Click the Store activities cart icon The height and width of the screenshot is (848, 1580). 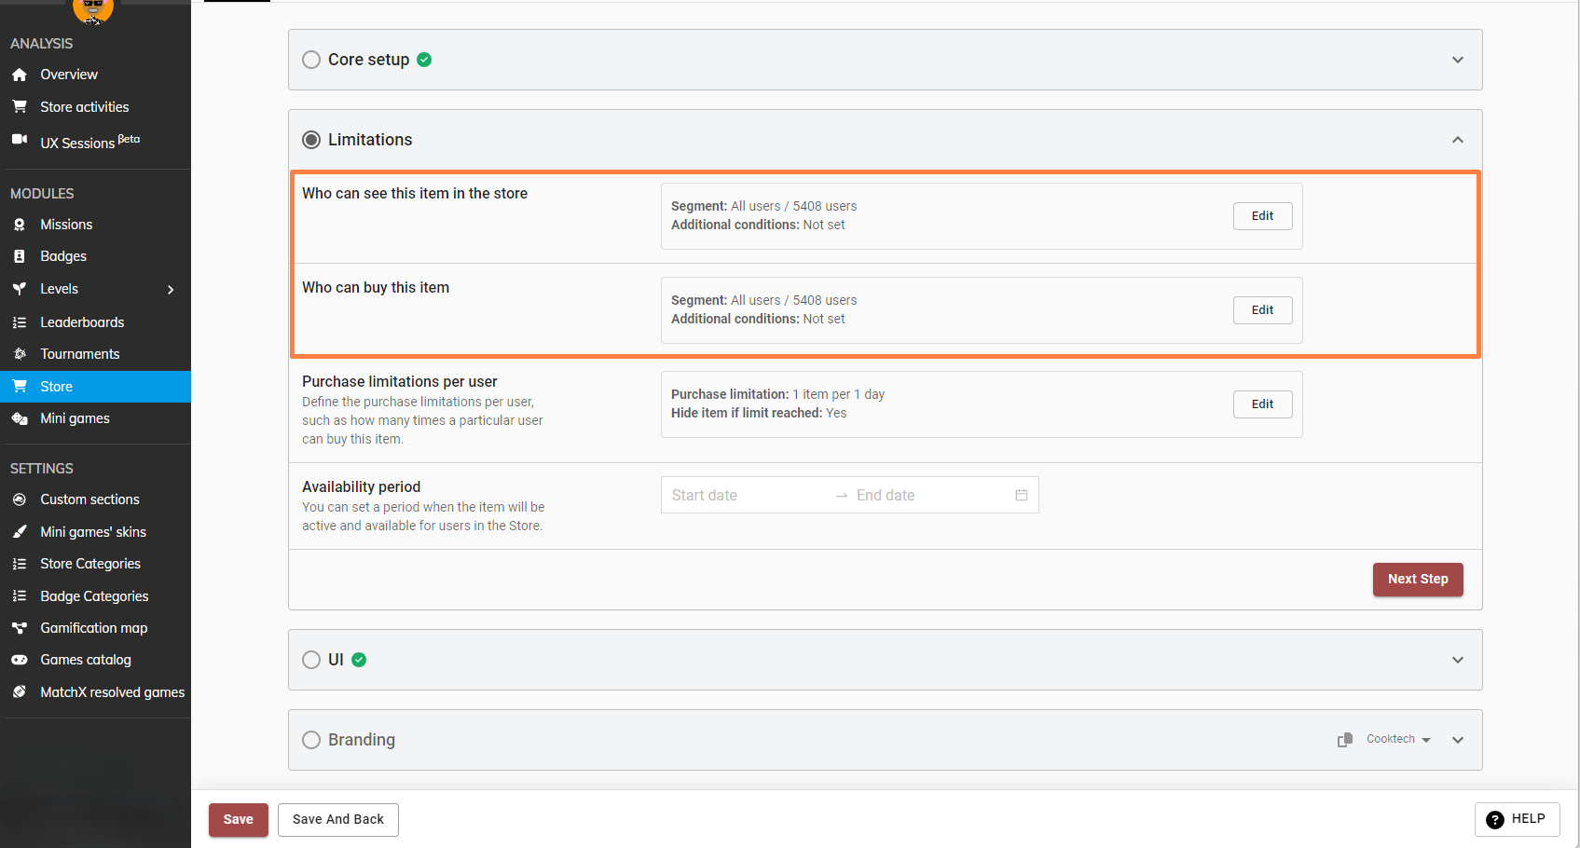point(20,107)
